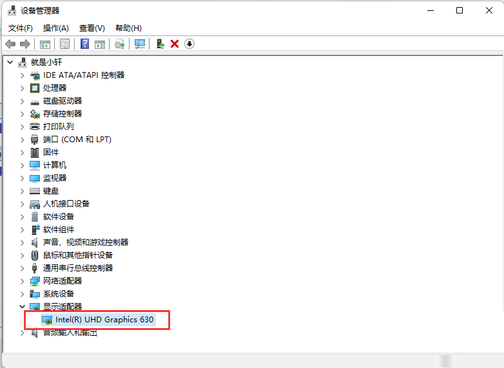Toggle the show/hide console tree icon

pyautogui.click(x=45, y=44)
